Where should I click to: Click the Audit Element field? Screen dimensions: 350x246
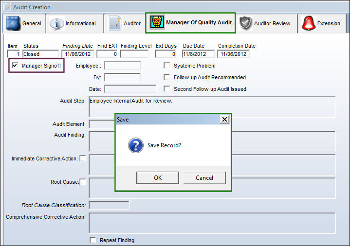102,124
